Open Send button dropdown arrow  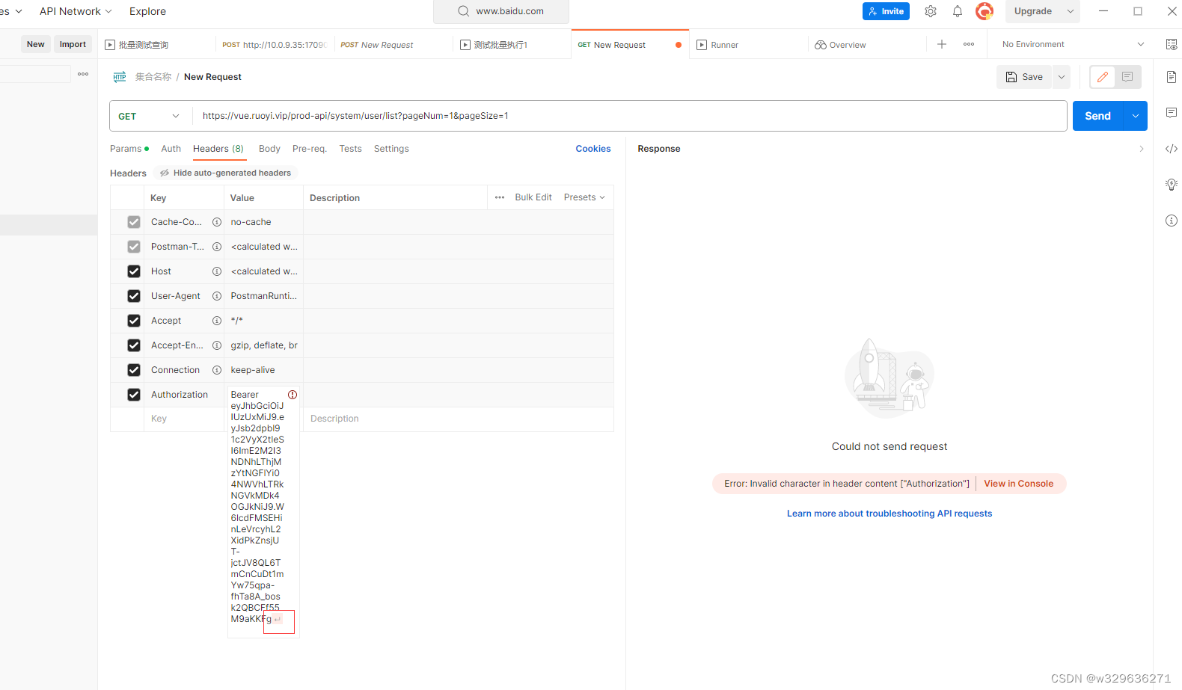pyautogui.click(x=1136, y=116)
